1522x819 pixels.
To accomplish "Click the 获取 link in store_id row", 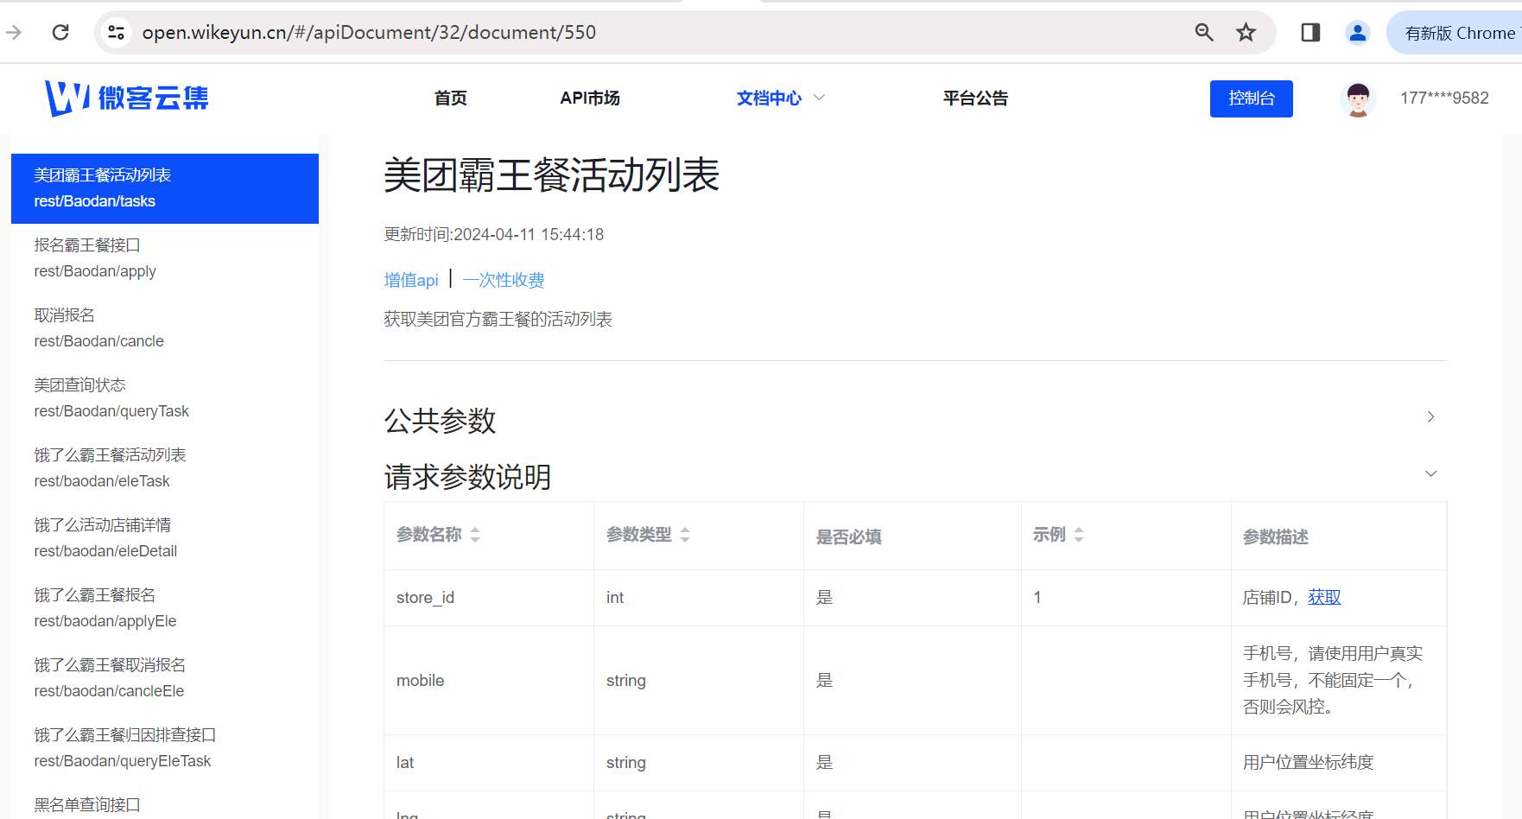I will (x=1324, y=597).
